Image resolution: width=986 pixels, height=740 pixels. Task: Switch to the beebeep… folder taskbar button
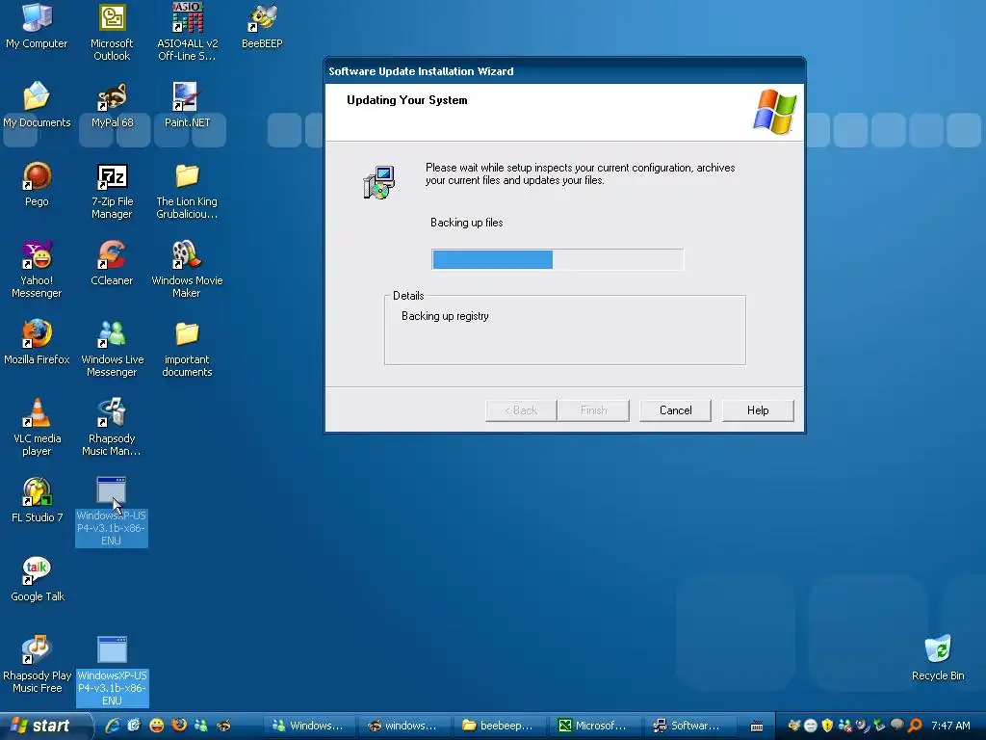coord(498,726)
